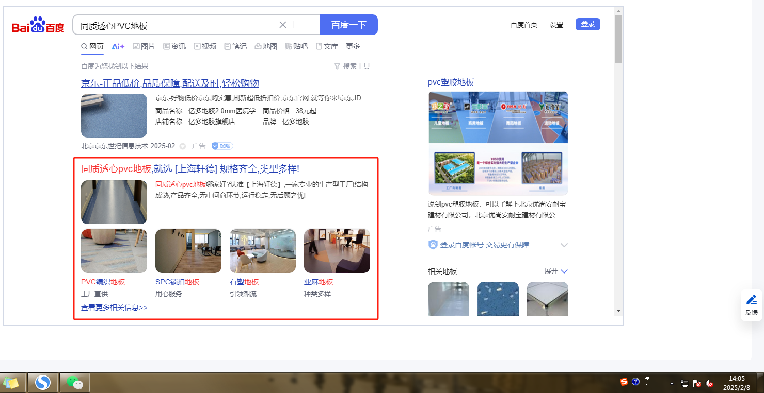764x393 pixels.
Task: Open the 石塑地板 link
Action: 244,282
